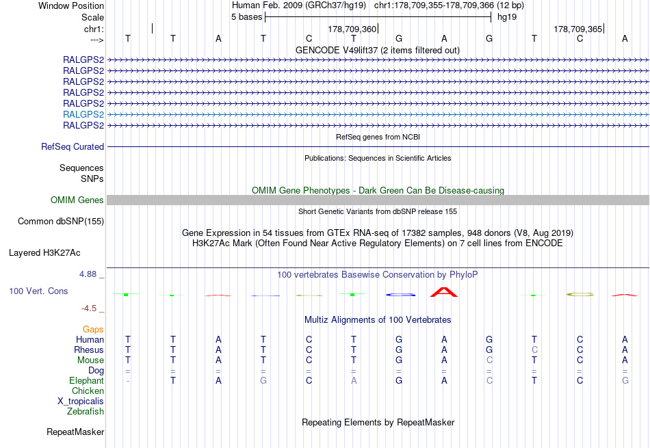Click the 5 bases scale bar line
The width and height of the screenshot is (650, 448).
378,17
